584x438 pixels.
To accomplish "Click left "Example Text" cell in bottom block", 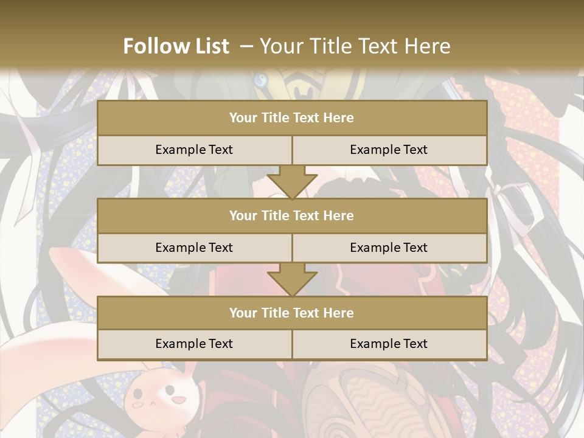I will pyautogui.click(x=194, y=344).
